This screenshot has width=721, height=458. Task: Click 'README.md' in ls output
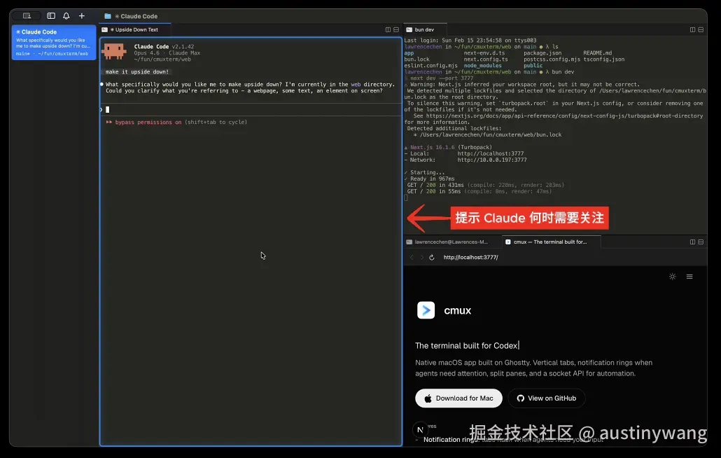tap(597, 53)
